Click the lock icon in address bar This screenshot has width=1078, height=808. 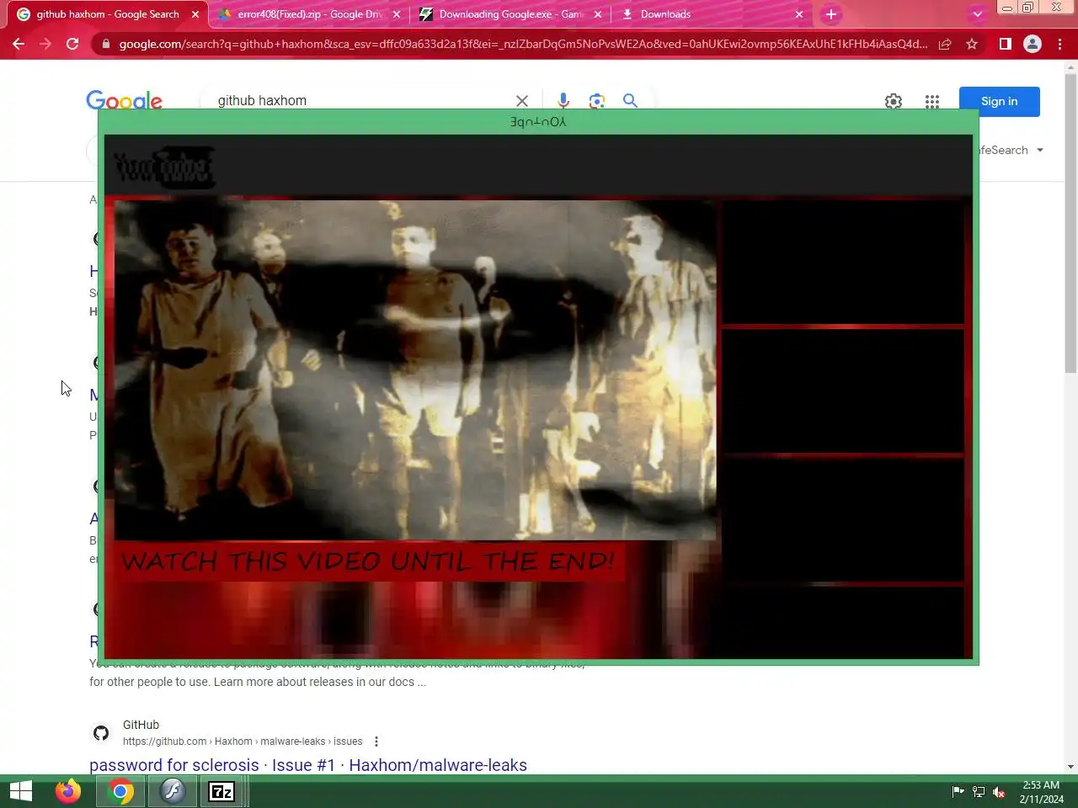pos(105,44)
